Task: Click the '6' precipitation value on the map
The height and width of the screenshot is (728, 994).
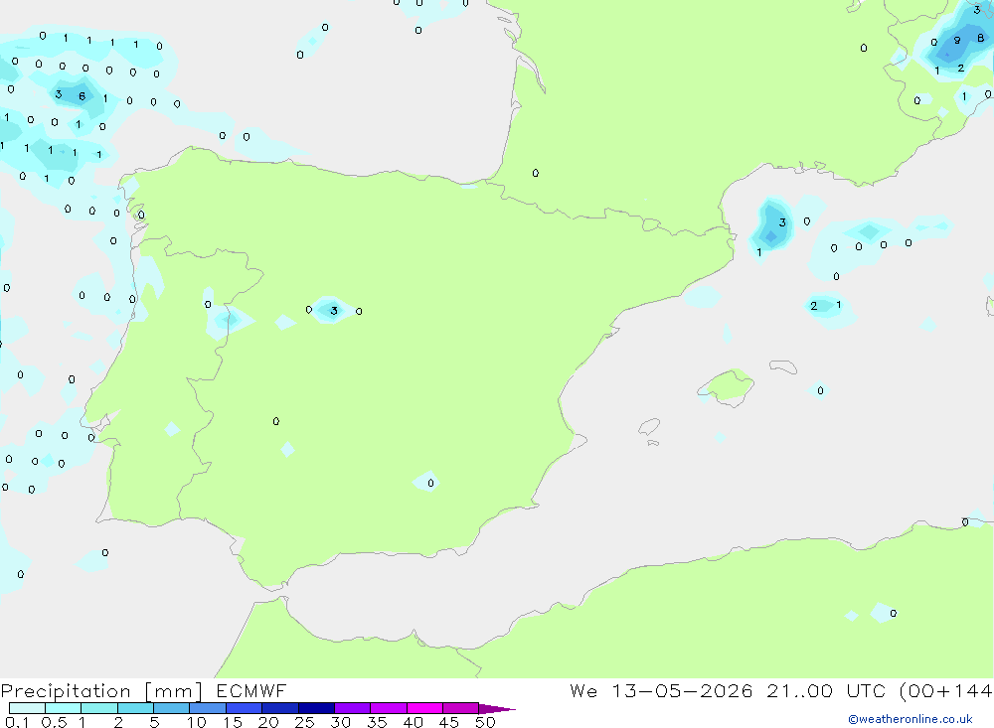Action: pos(82,96)
